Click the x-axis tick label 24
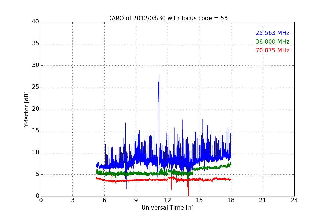The height and width of the screenshot is (218, 327). [294, 200]
